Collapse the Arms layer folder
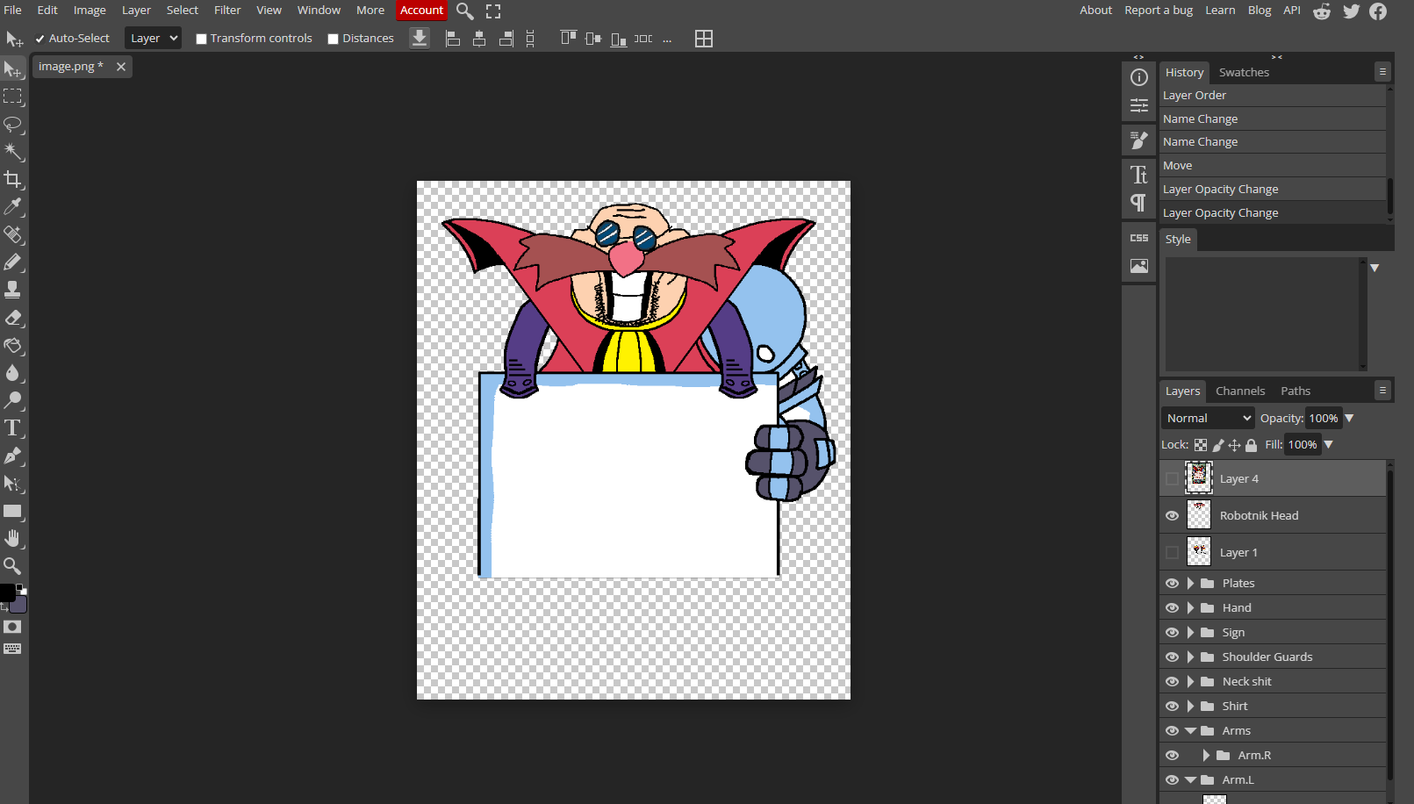The width and height of the screenshot is (1414, 804). pyautogui.click(x=1190, y=731)
